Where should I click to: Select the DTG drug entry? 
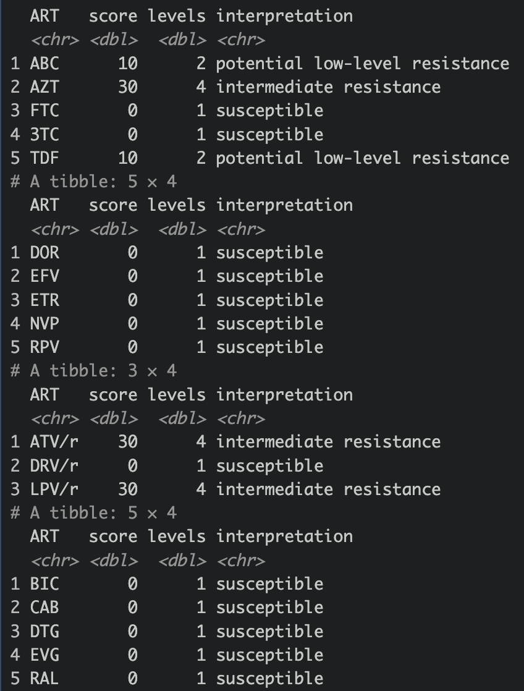(x=44, y=632)
